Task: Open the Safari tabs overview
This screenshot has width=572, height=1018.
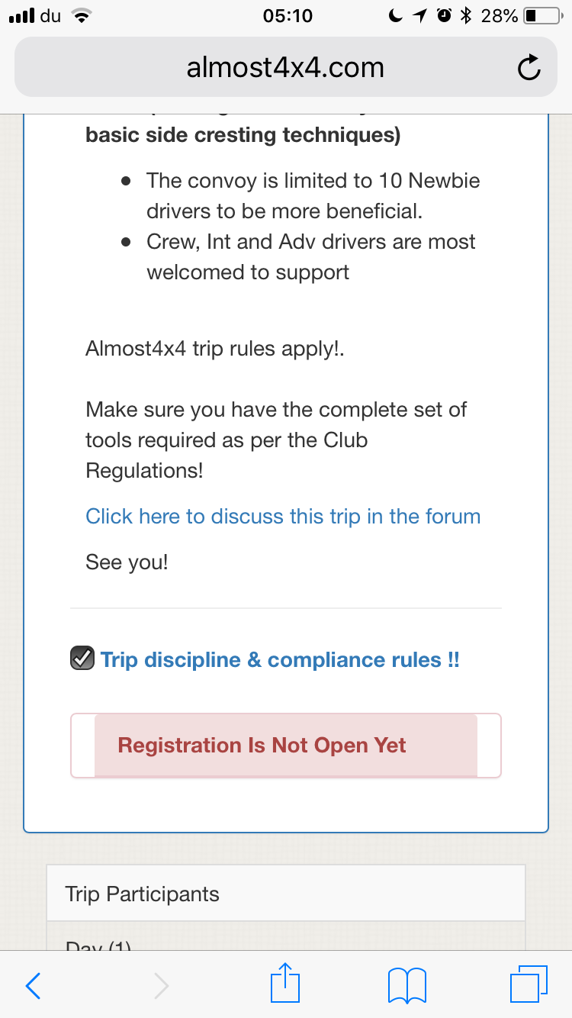Action: click(x=528, y=984)
